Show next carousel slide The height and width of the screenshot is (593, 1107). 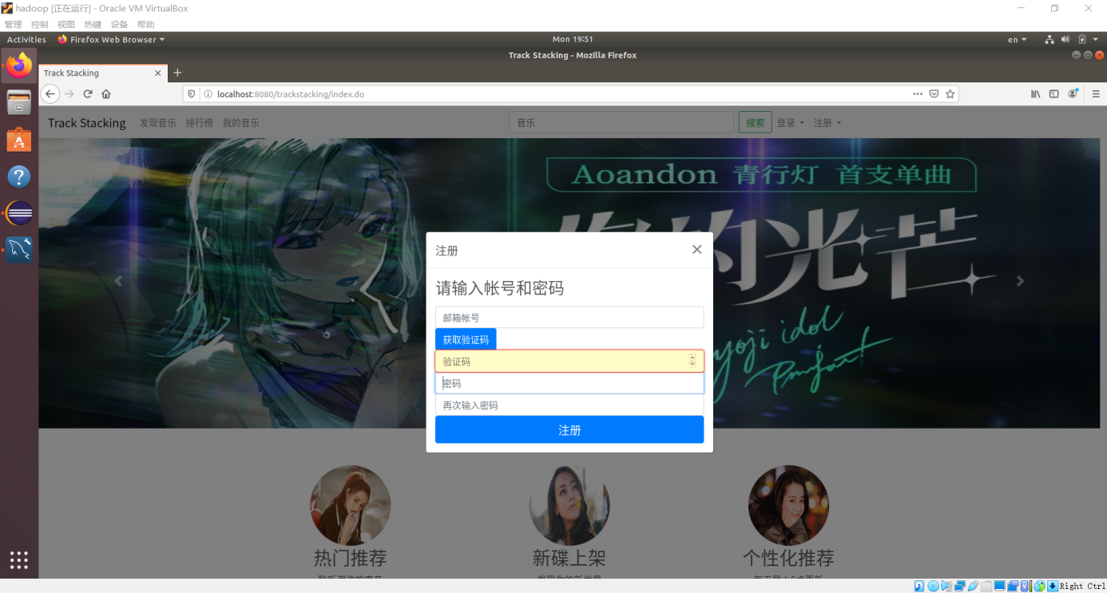coord(1020,281)
